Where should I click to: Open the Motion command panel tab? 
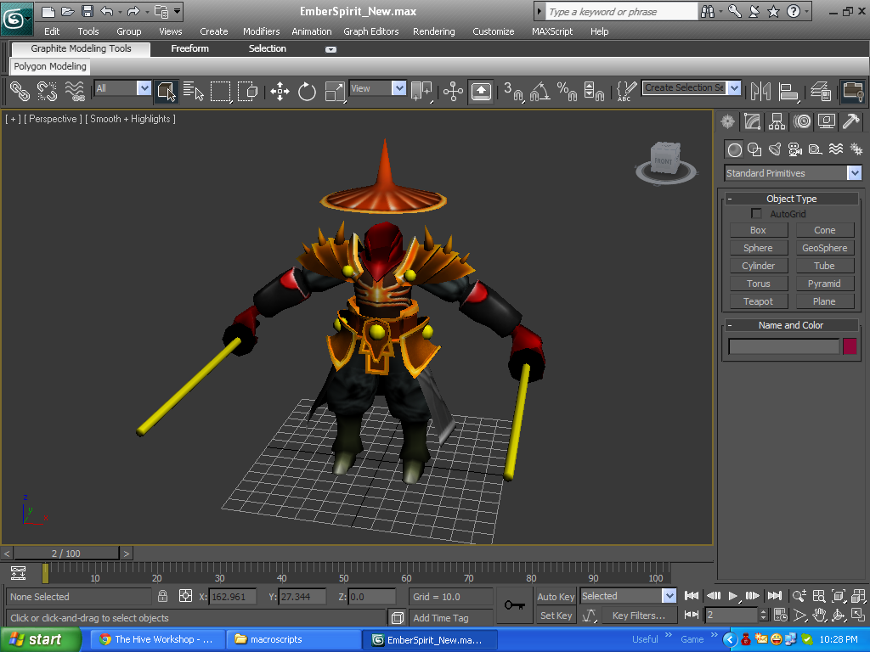tap(802, 121)
